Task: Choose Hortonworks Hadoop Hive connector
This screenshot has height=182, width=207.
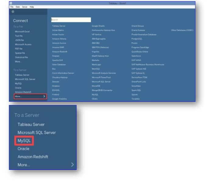Action: [x=103, y=30]
